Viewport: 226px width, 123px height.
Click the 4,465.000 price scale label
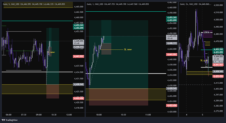[79, 7]
